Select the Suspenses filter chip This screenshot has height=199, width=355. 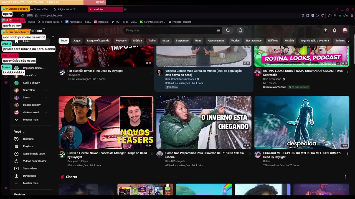pyautogui.click(x=182, y=41)
